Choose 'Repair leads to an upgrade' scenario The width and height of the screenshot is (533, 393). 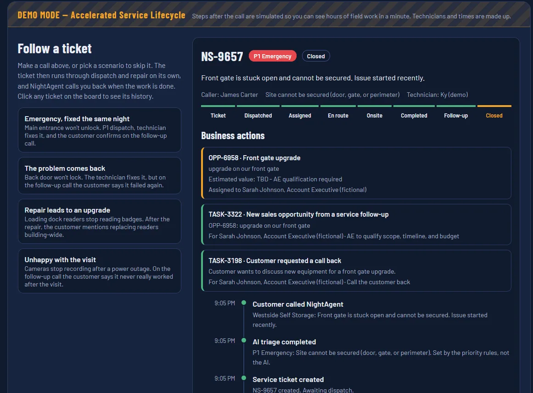coord(99,221)
